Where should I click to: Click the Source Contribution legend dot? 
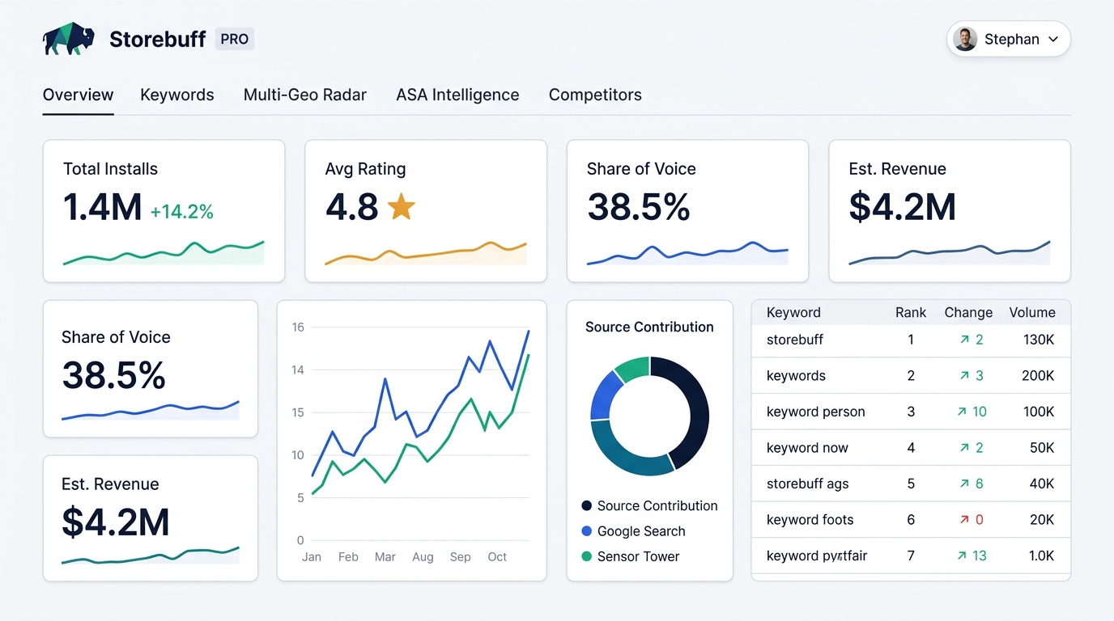[x=587, y=506]
